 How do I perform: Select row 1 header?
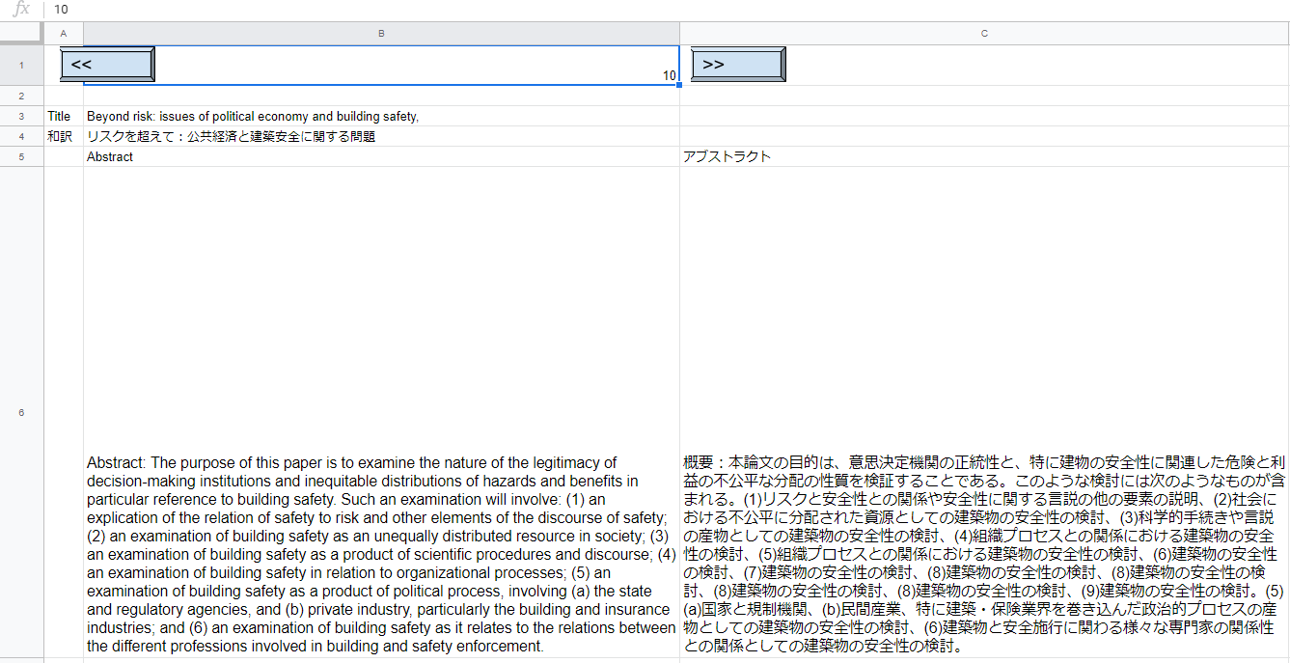point(20,64)
